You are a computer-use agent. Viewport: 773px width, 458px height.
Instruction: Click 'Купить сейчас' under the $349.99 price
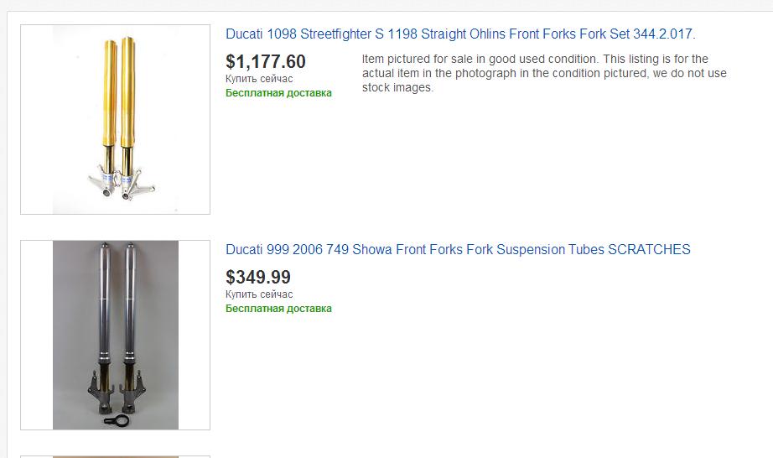point(259,294)
